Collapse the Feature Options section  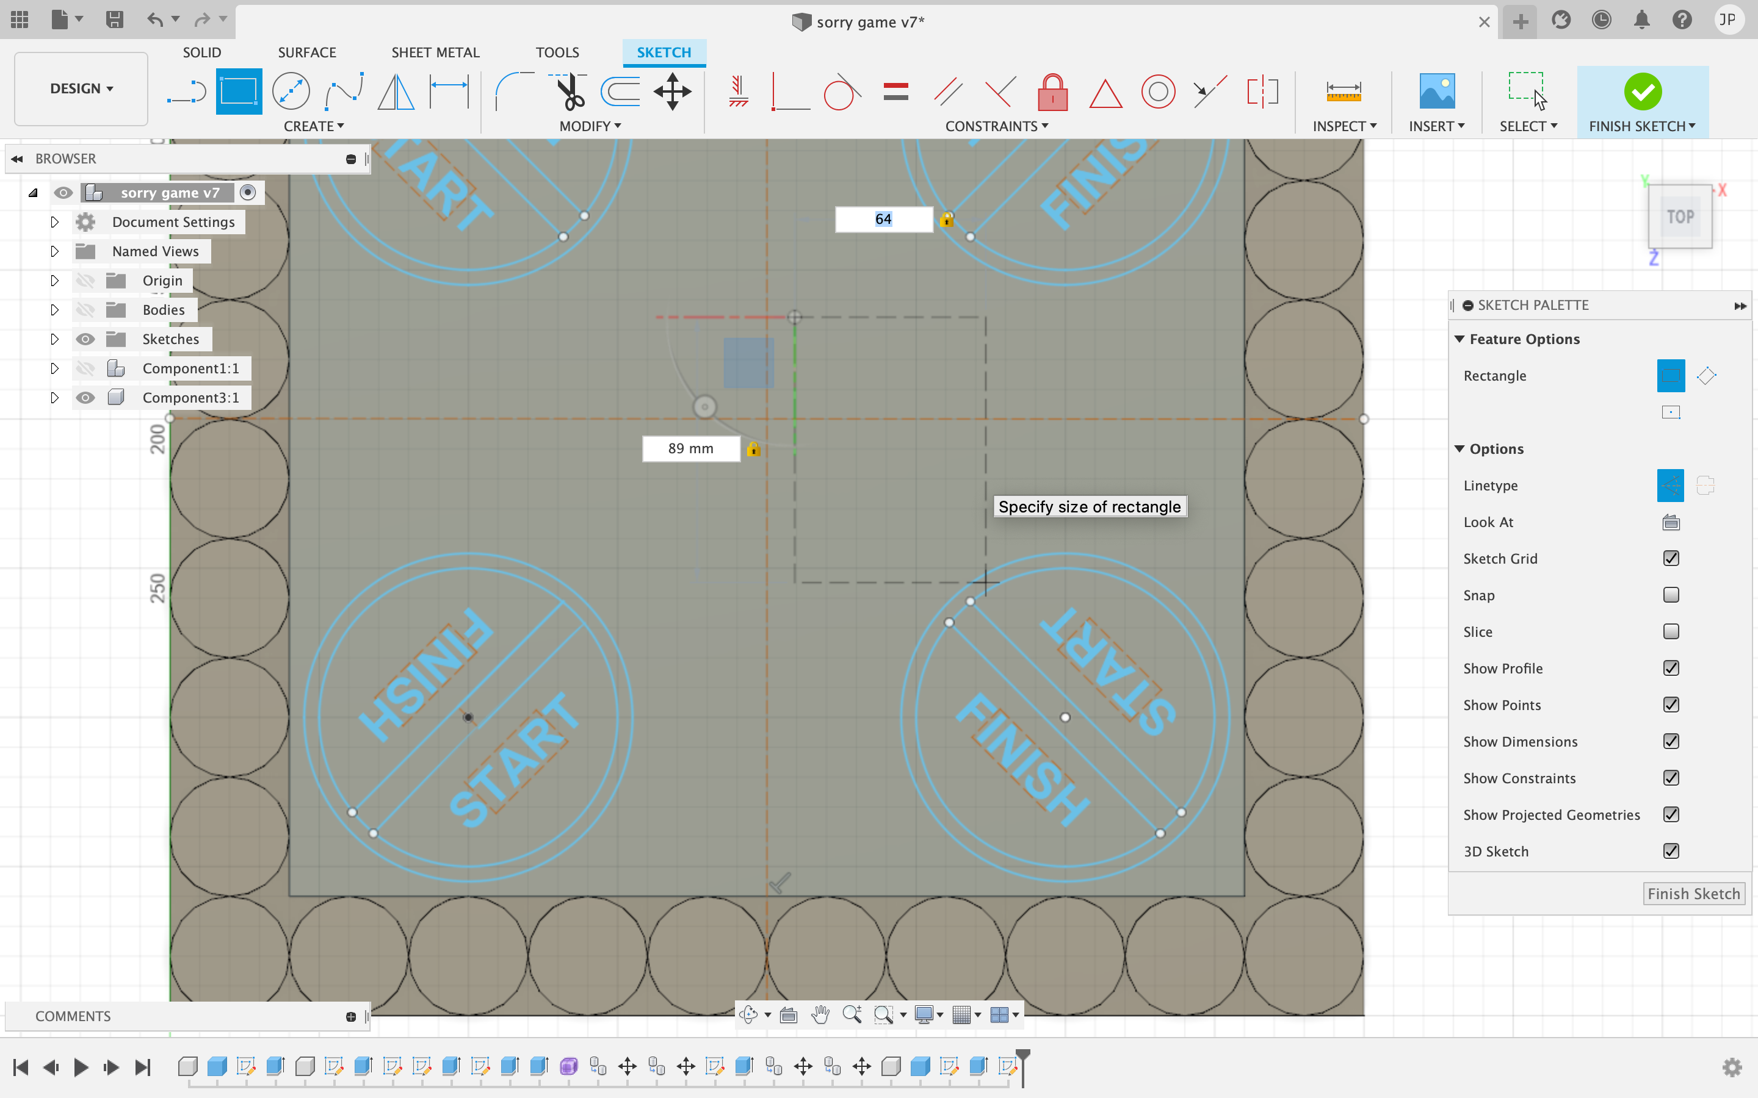pyautogui.click(x=1460, y=339)
